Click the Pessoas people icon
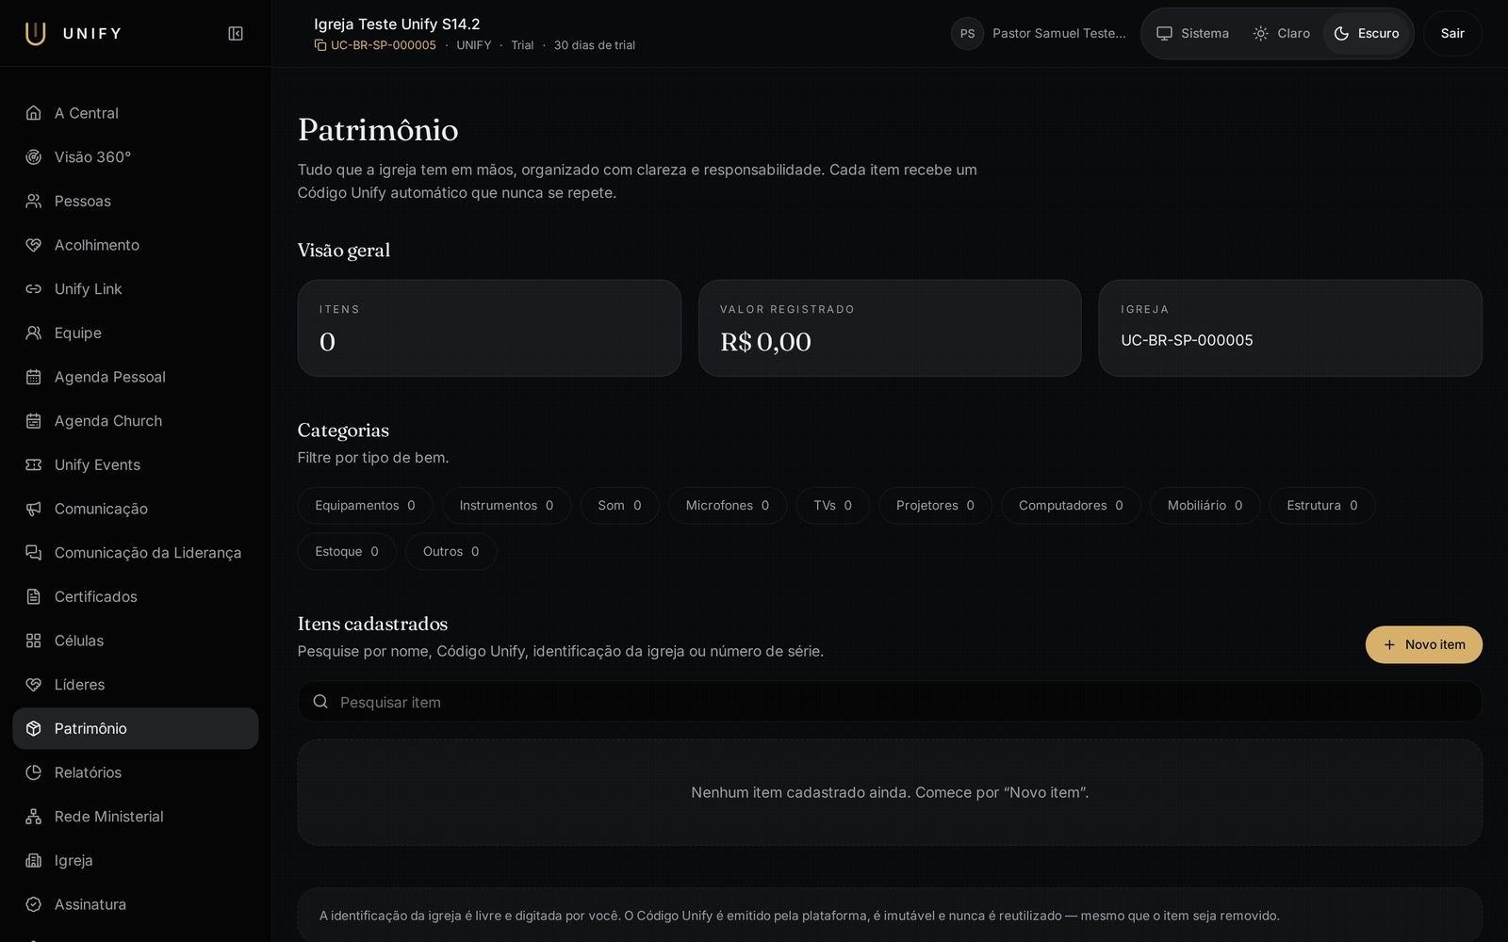The image size is (1508, 942). [34, 201]
